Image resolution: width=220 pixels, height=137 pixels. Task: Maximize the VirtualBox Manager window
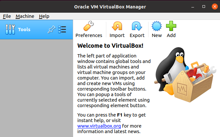click(x=204, y=6)
